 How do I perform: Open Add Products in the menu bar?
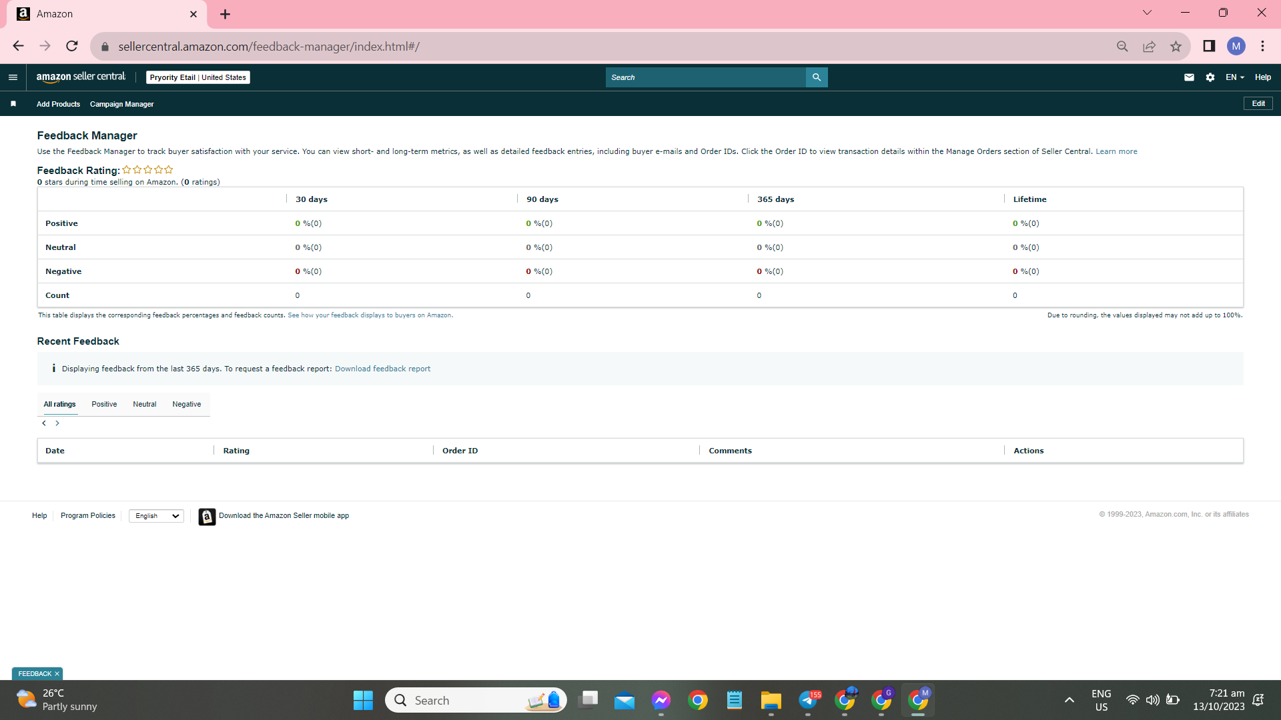coord(58,104)
